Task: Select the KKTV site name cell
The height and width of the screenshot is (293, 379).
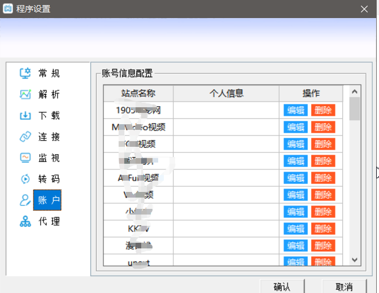Action: [x=138, y=229]
